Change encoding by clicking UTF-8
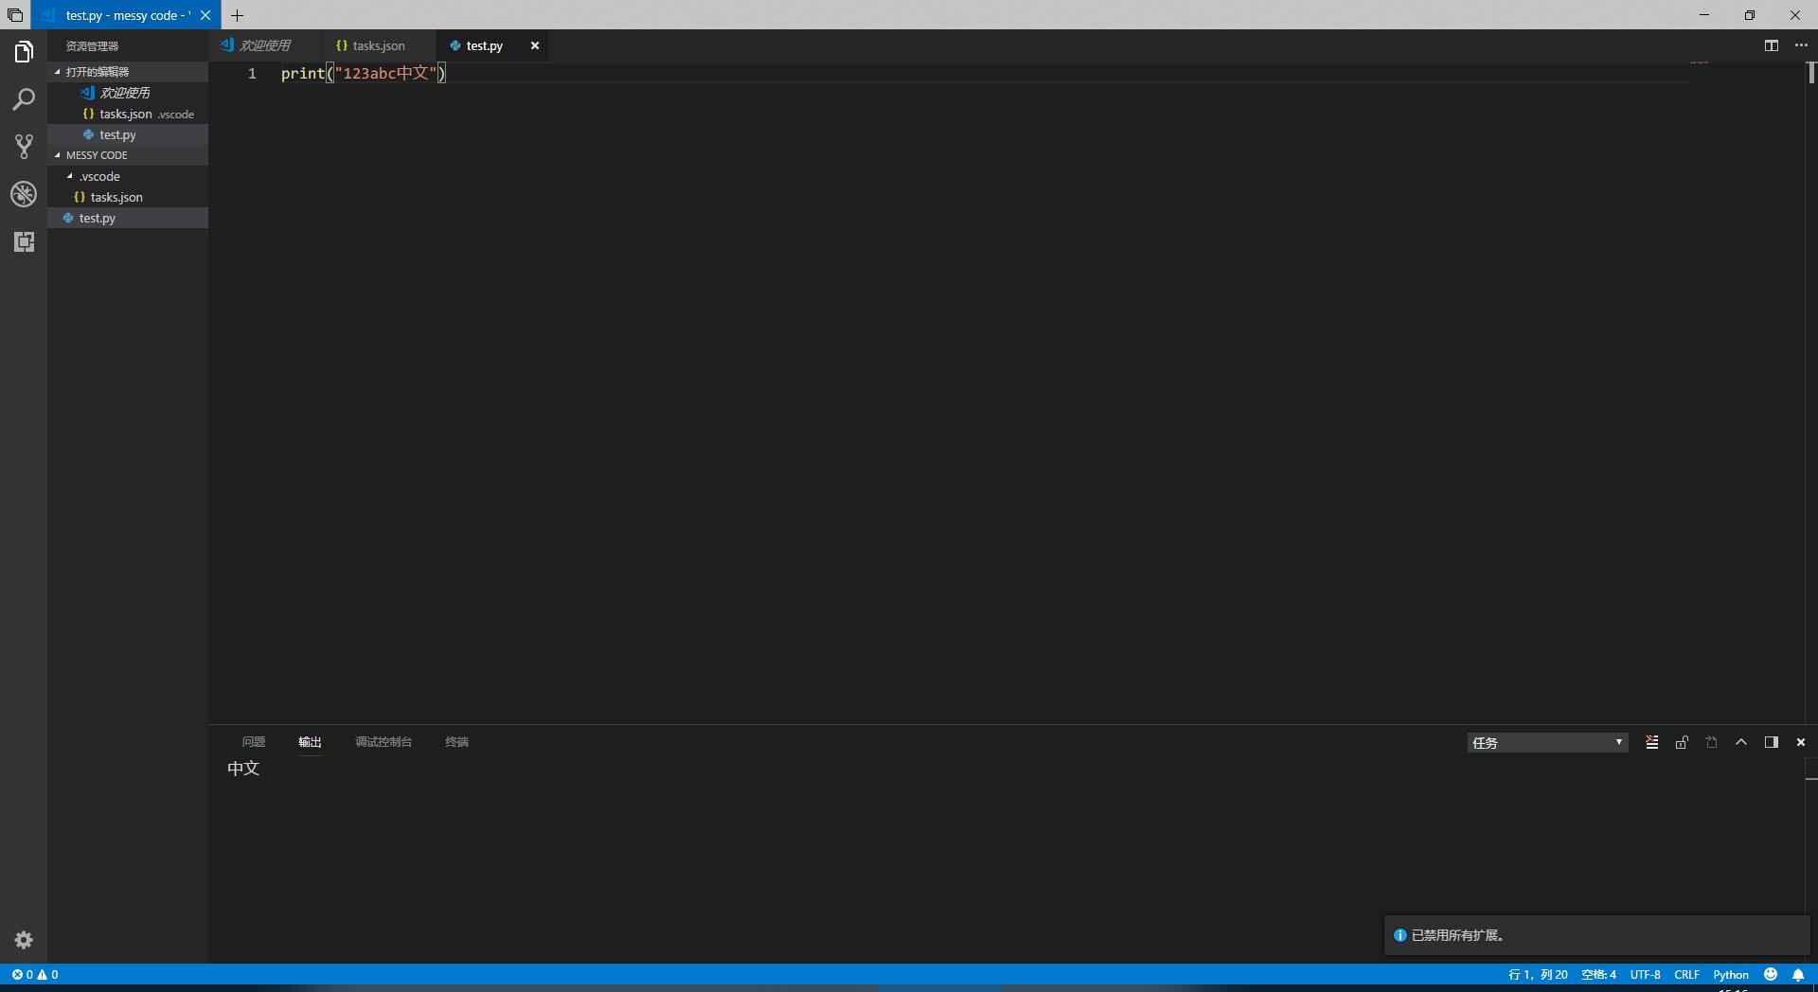Screen dimensions: 1818x992 tap(1646, 974)
